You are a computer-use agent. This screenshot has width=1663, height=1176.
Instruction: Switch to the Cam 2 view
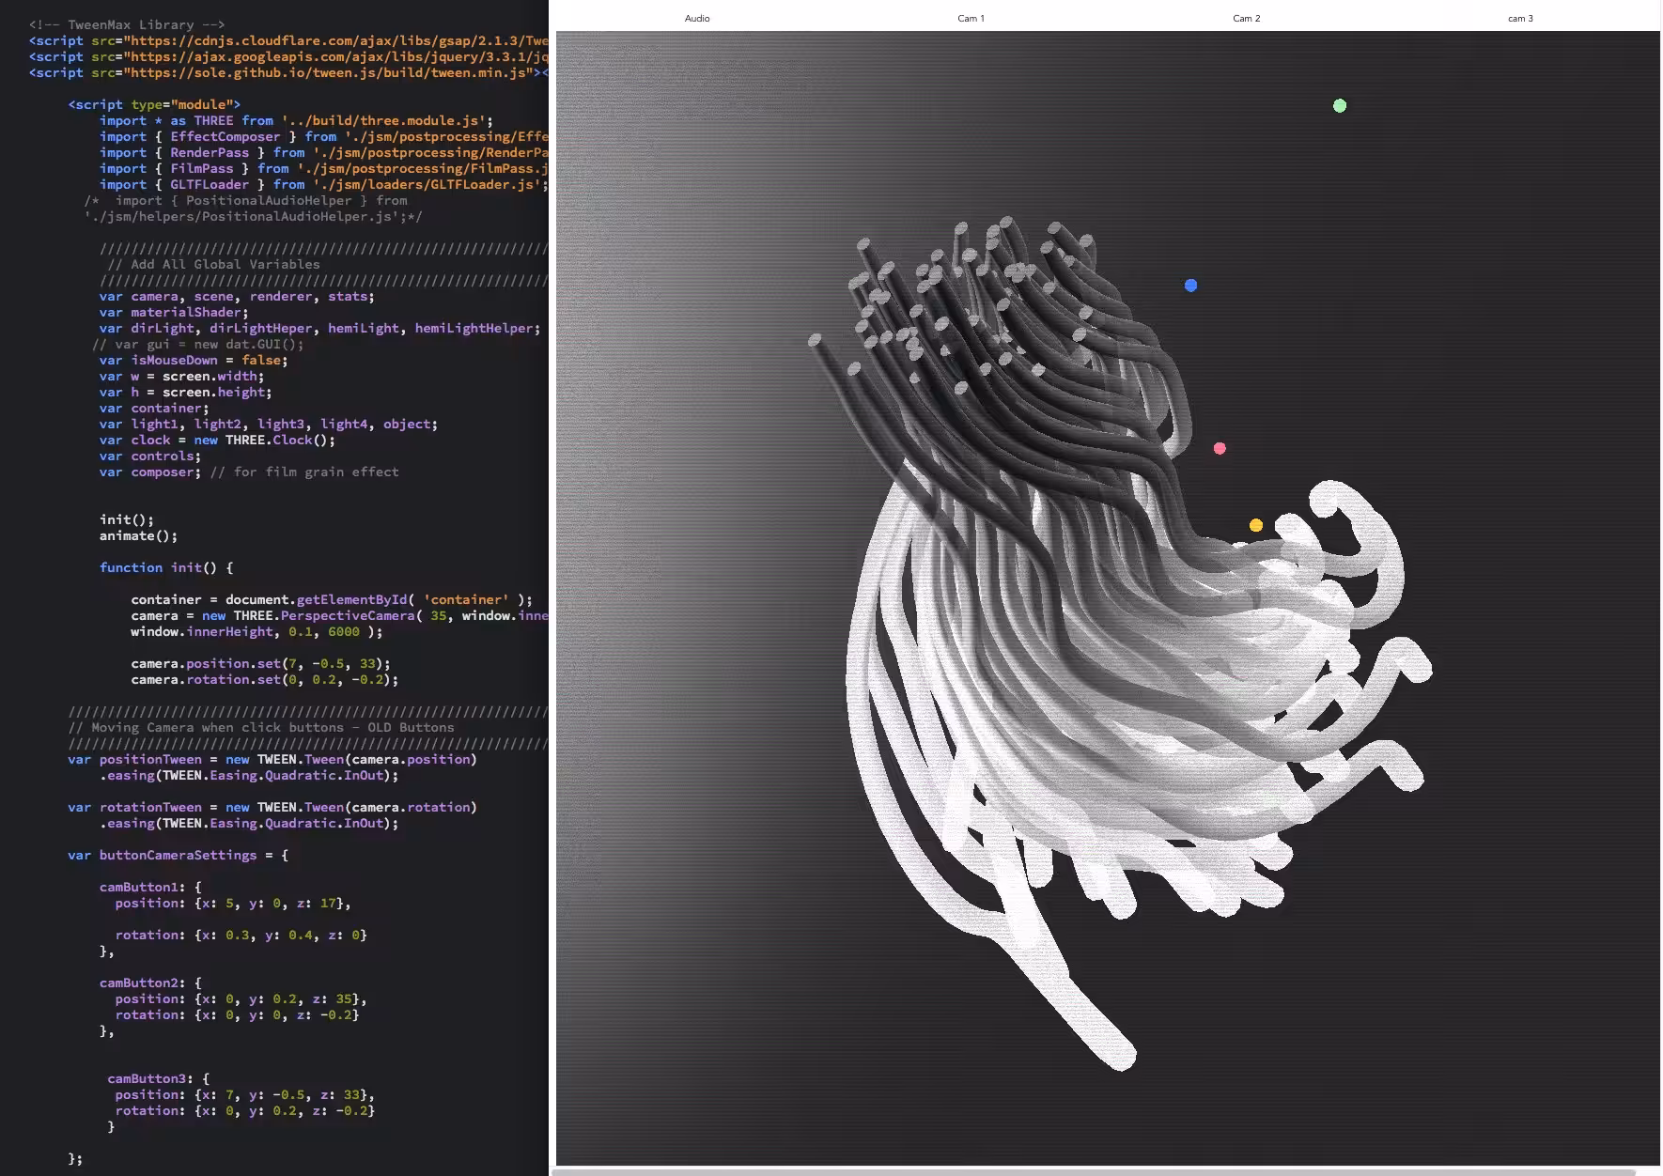click(1247, 18)
